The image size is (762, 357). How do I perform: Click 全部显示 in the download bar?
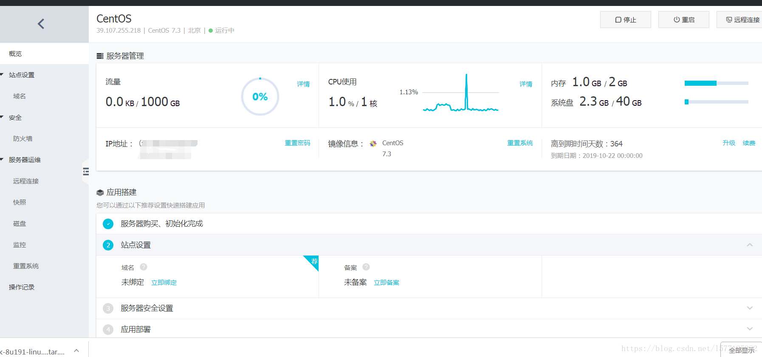point(742,350)
